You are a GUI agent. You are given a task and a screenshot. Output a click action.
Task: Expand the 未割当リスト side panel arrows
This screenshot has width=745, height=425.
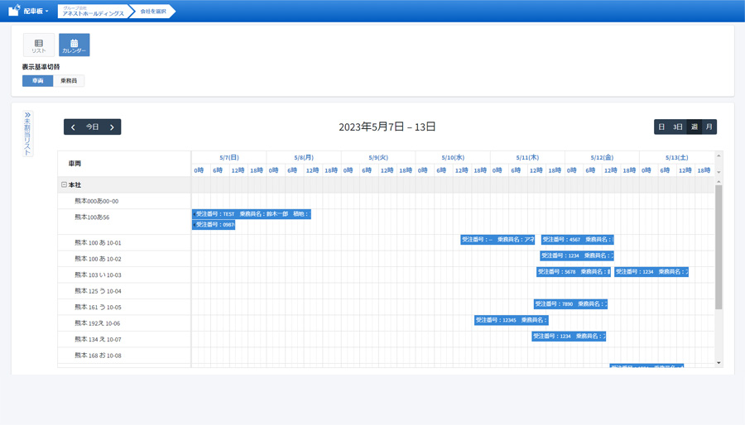pyautogui.click(x=27, y=115)
